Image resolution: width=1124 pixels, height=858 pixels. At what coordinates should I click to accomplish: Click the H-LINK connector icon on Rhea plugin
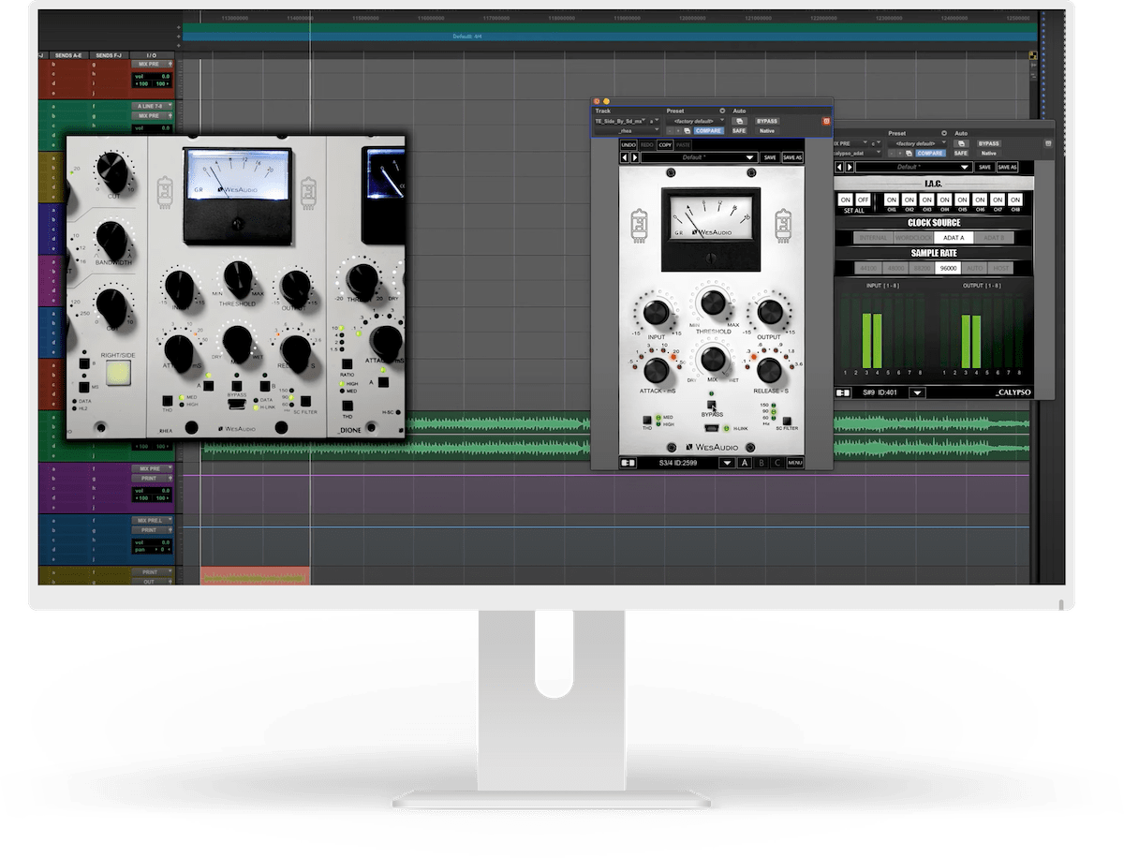(x=711, y=428)
